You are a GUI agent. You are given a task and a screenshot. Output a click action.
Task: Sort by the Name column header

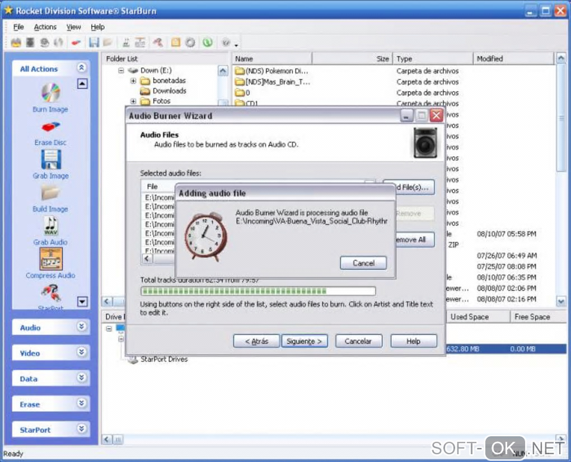click(x=272, y=59)
